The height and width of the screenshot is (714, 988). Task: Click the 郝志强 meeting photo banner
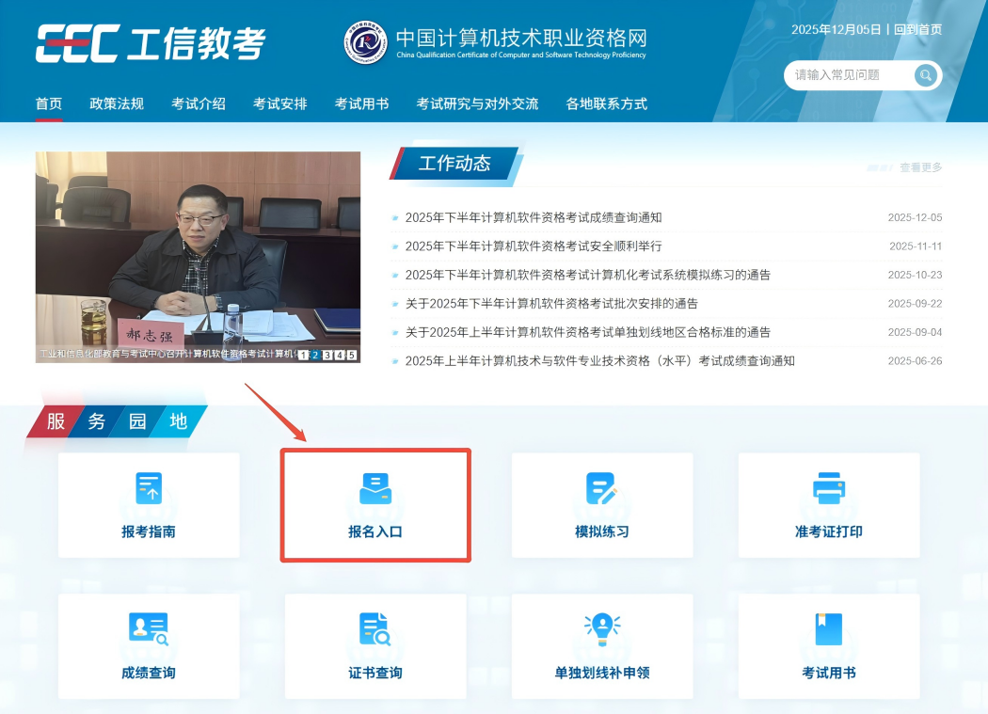pos(198,249)
